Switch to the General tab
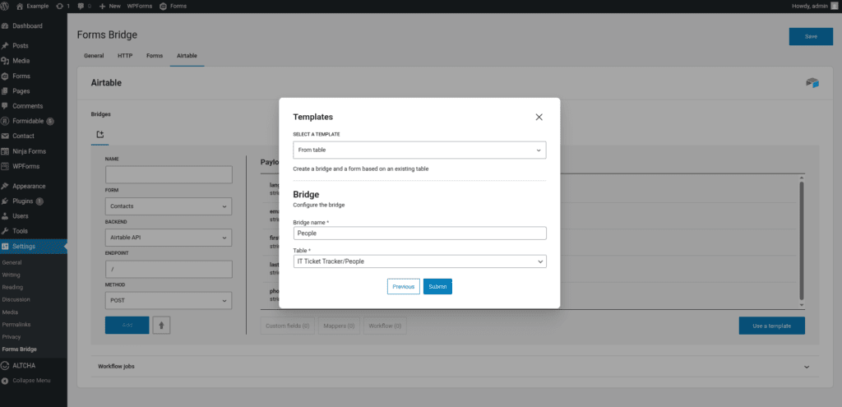This screenshot has height=407, width=842. click(94, 55)
